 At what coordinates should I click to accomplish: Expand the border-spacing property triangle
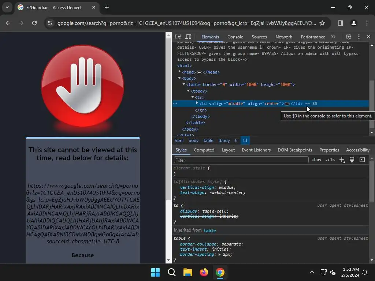coord(219,255)
